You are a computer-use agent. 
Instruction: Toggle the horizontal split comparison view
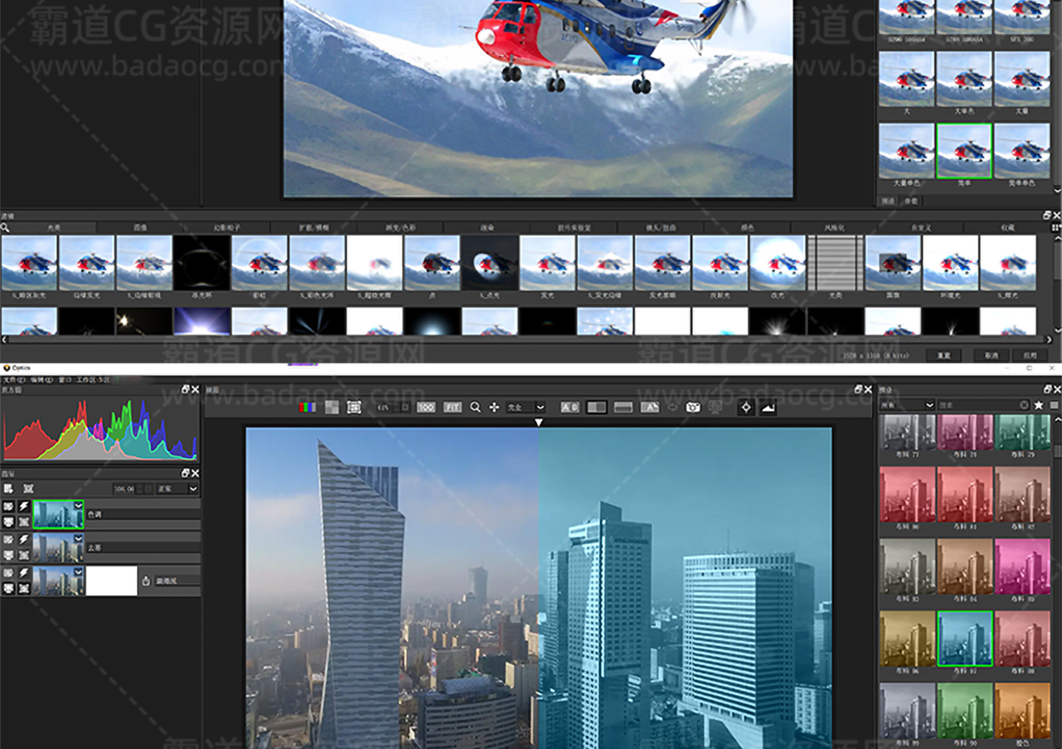click(x=623, y=407)
